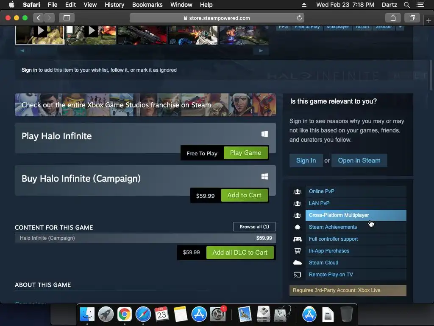Click Add all DLC to Cart
This screenshot has width=434, height=326.
[240, 253]
